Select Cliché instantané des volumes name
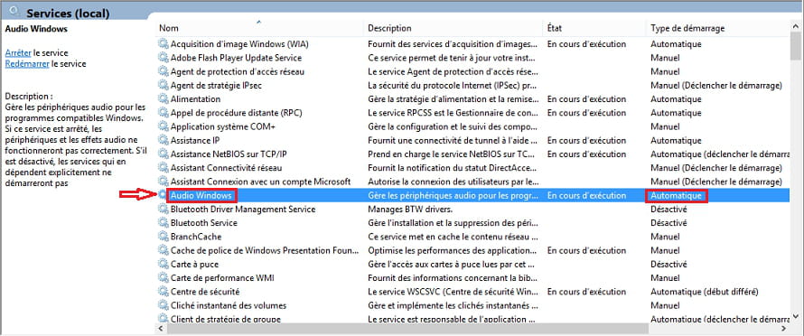The height and width of the screenshot is (336, 804). click(x=229, y=305)
